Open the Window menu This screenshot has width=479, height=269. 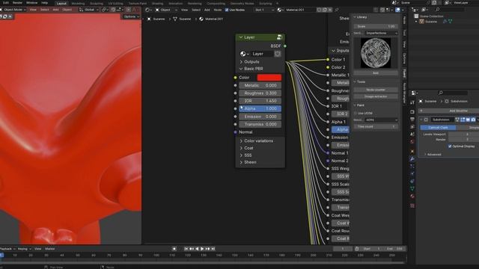pyautogui.click(x=31, y=3)
